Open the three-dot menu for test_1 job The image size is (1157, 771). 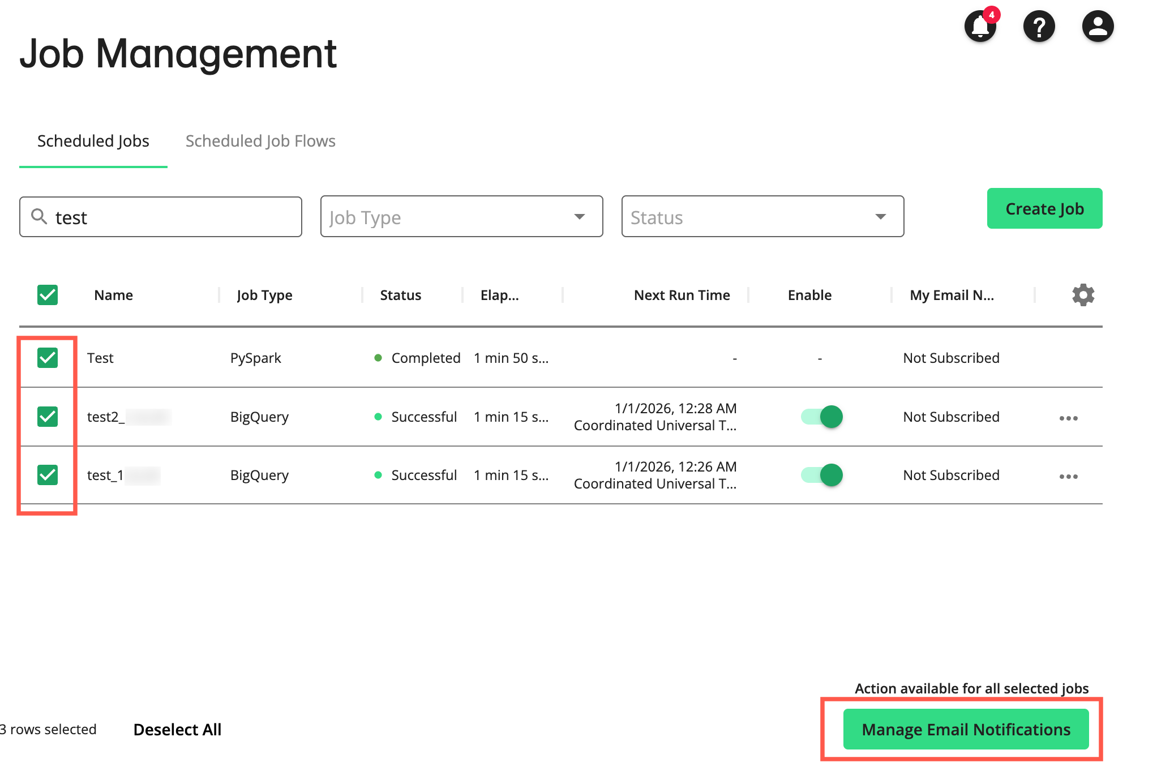(1069, 476)
